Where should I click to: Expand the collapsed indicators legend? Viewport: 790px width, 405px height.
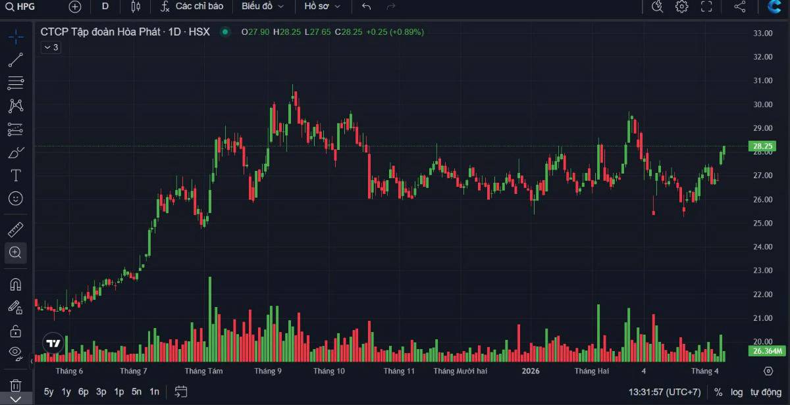51,47
